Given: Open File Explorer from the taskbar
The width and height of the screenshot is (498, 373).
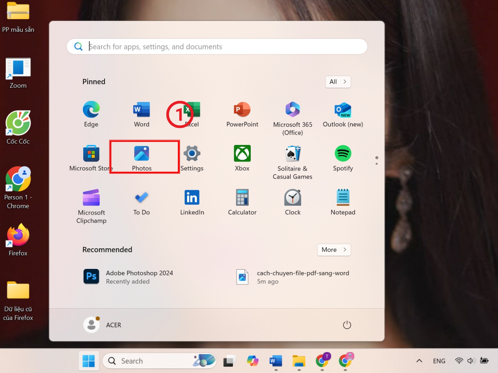Looking at the screenshot, I should pos(299,361).
